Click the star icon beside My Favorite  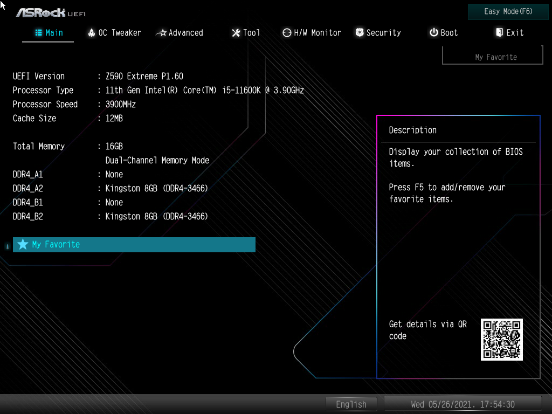22,244
